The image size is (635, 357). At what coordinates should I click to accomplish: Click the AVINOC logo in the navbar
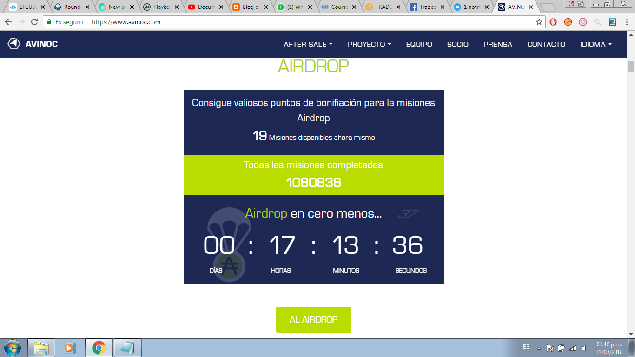(x=33, y=44)
